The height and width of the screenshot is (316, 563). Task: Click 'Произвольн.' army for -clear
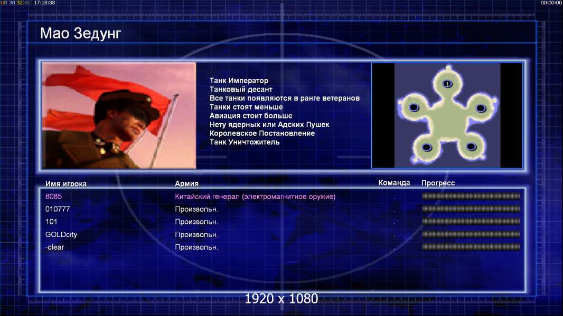pyautogui.click(x=196, y=248)
